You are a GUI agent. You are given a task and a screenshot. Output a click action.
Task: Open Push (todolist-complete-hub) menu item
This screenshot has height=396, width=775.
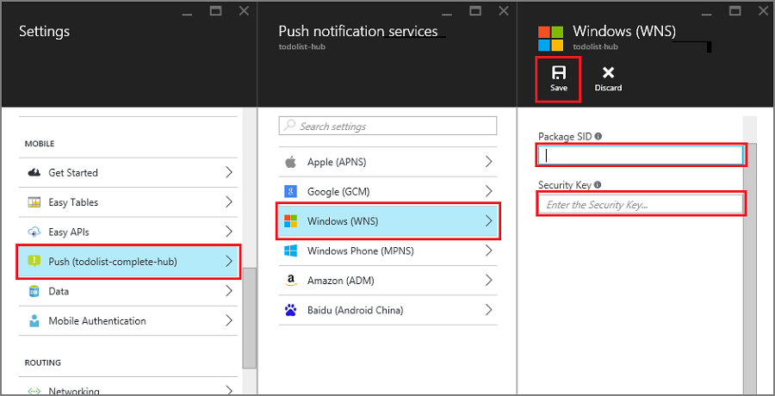128,261
